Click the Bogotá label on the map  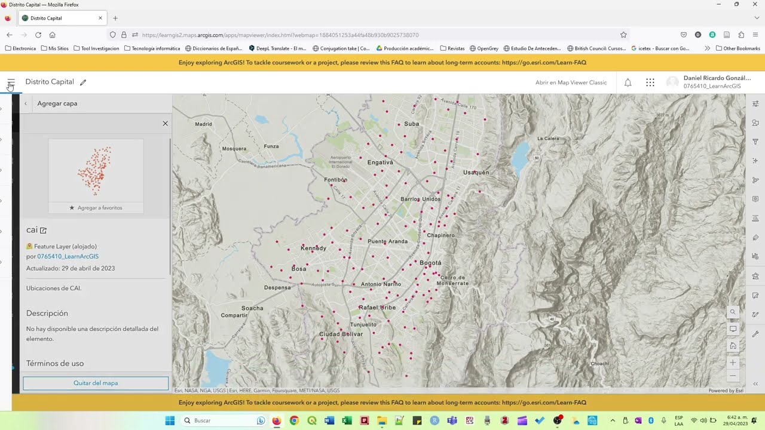pos(430,263)
